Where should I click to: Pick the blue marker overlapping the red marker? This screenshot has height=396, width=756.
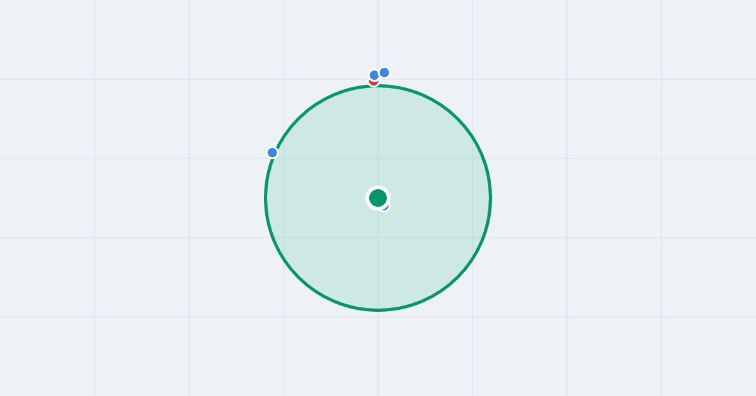(374, 75)
